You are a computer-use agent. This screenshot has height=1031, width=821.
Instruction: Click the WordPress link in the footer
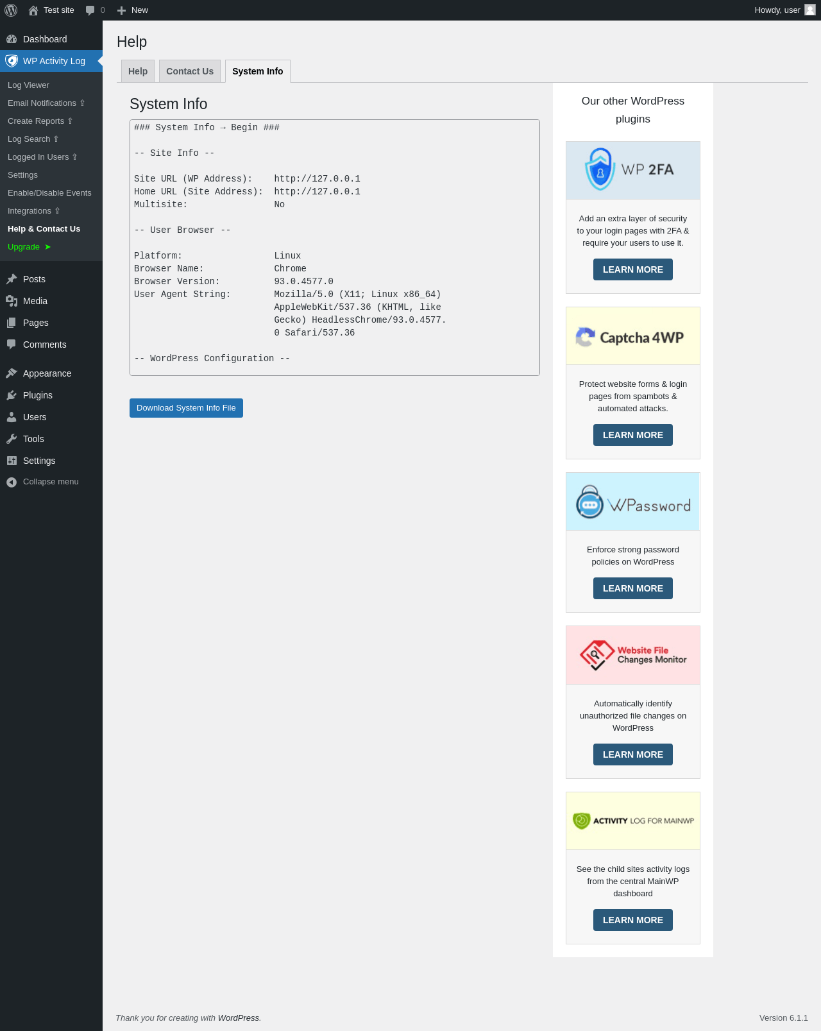pos(239,1018)
